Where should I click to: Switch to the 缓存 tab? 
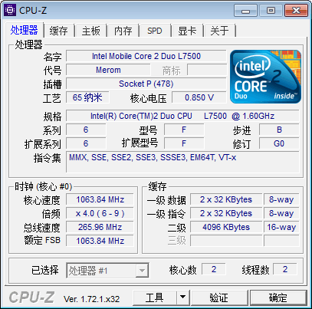[58, 31]
